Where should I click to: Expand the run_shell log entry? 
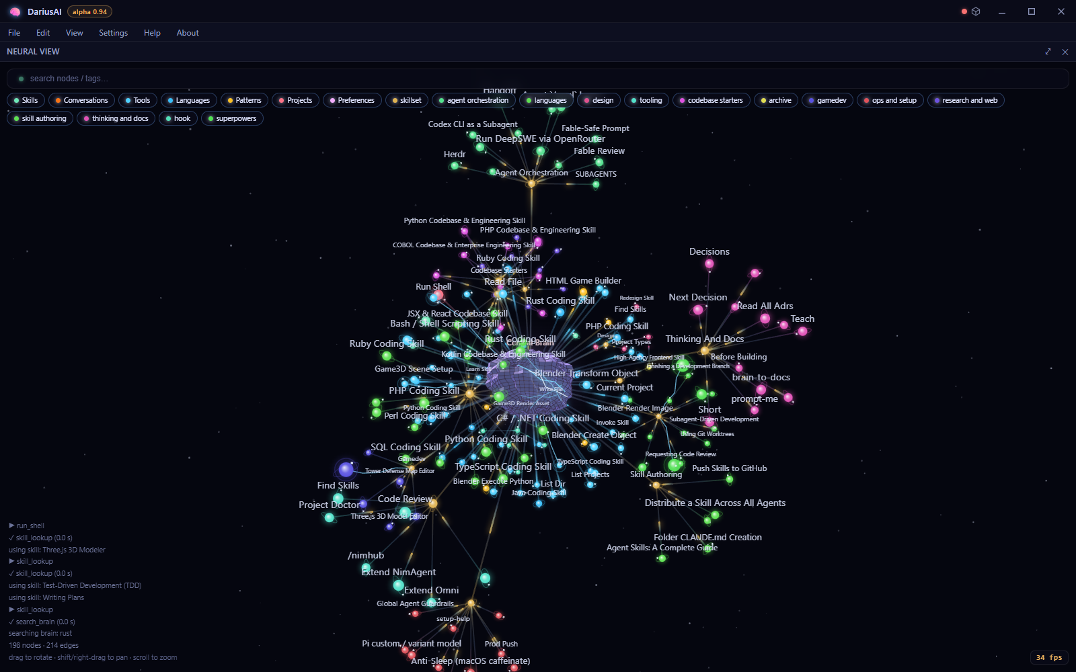click(26, 526)
